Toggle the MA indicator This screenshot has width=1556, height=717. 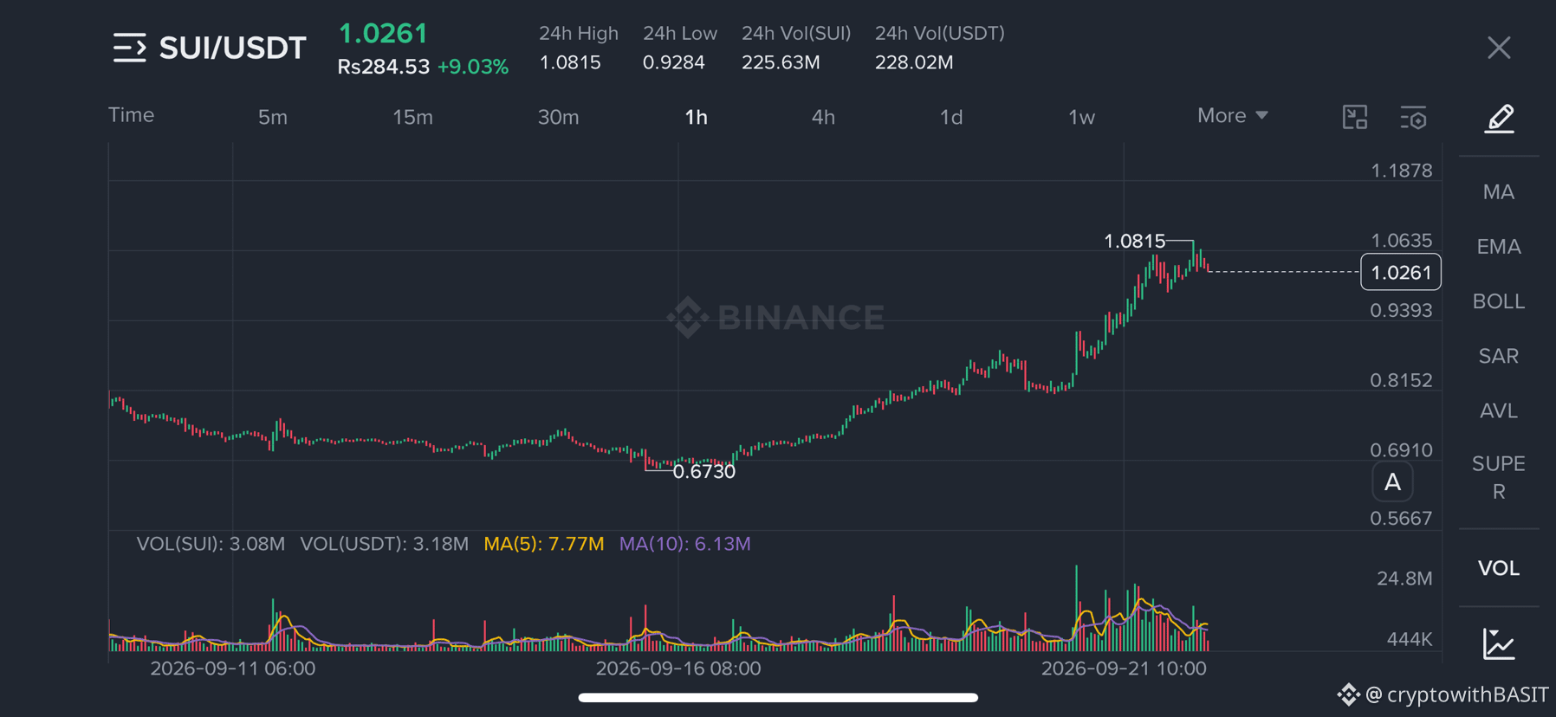coord(1499,192)
